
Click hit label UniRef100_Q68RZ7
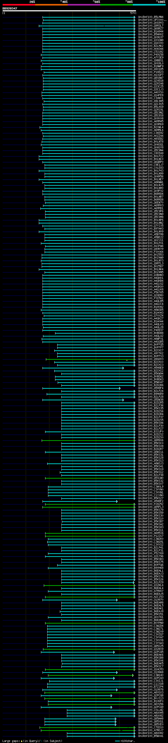[150, 28]
